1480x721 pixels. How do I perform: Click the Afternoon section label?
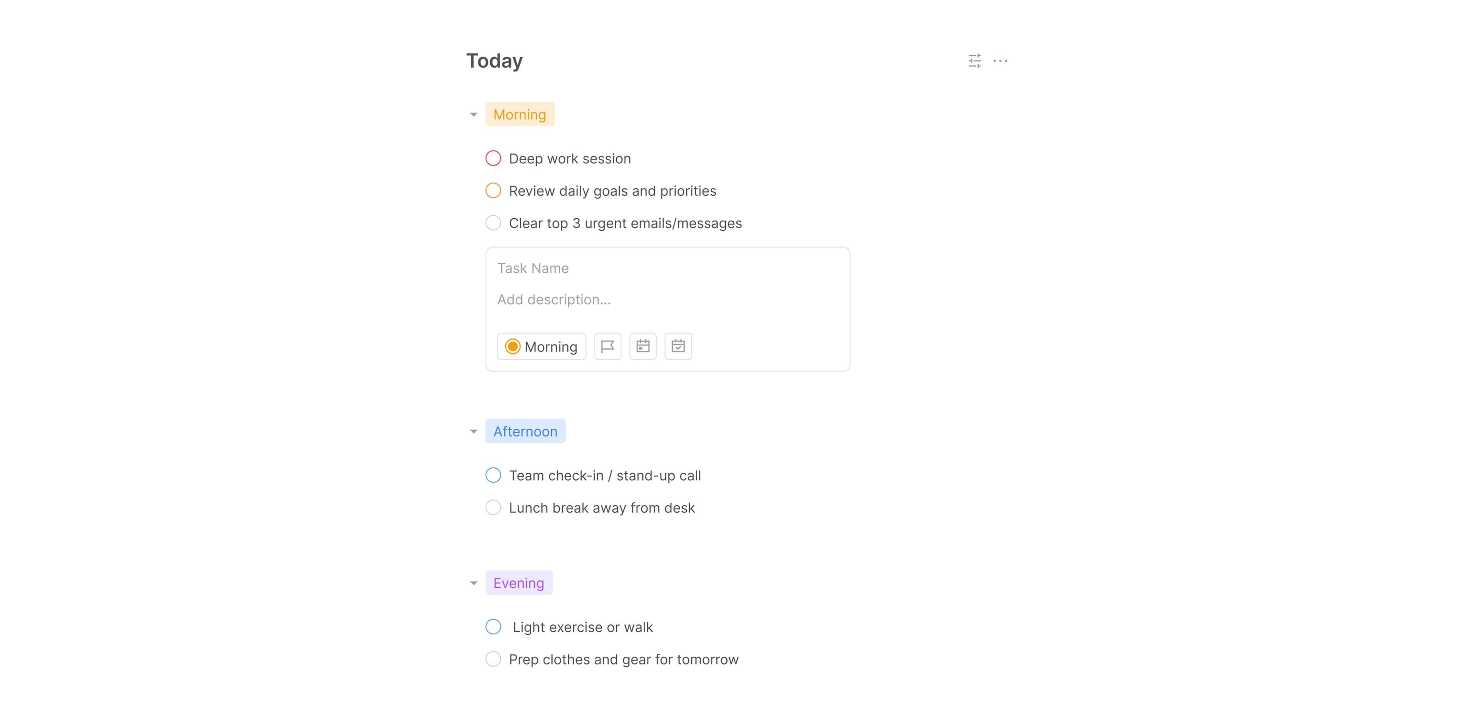pos(525,431)
